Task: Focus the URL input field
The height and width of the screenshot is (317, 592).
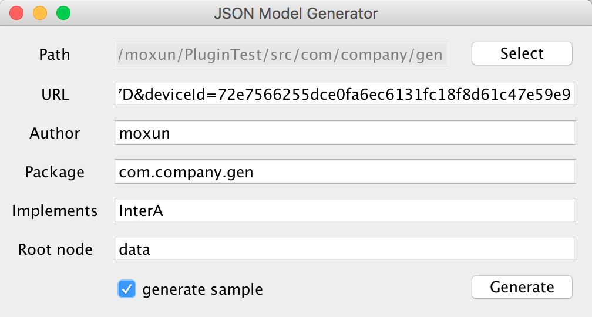Action: pyautogui.click(x=345, y=94)
